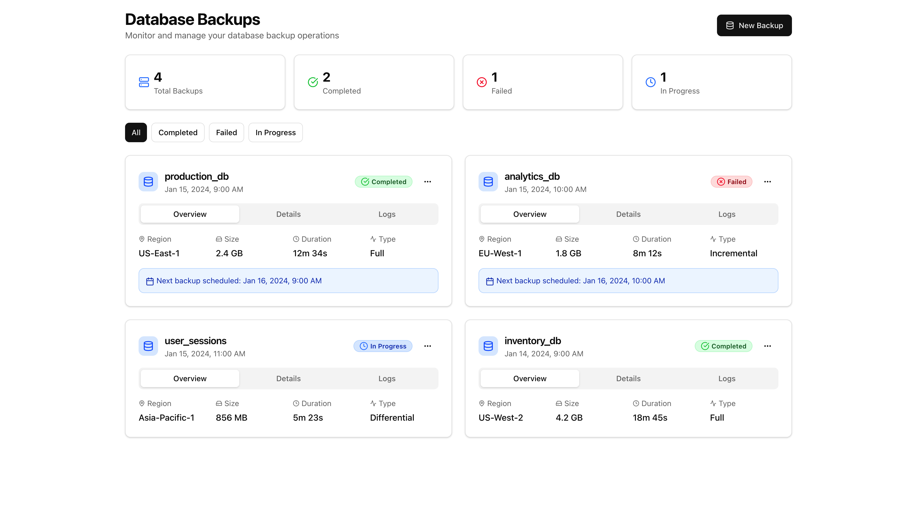Click the Incremental type value
The height and width of the screenshot is (525, 917).
tap(733, 254)
